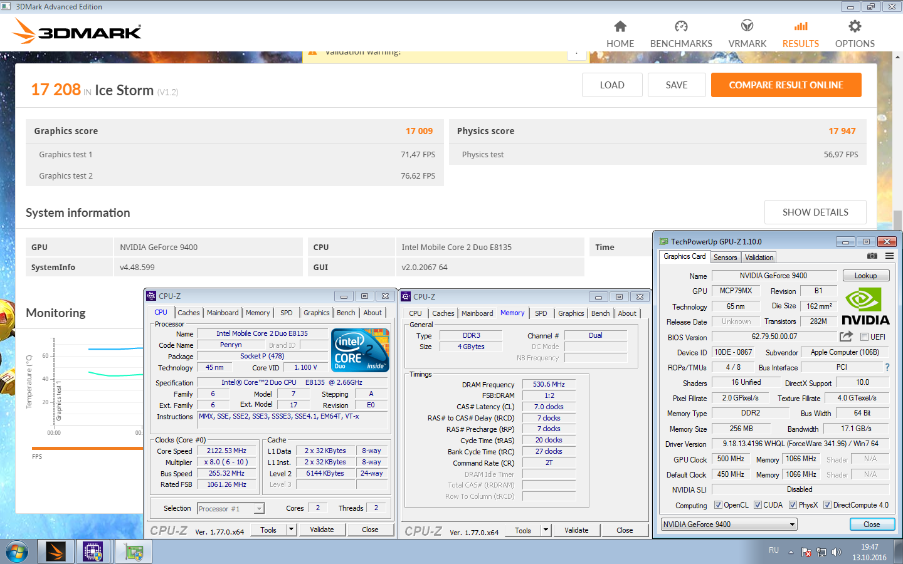
Task: Open Processor #1 selection dropdown in CPU-Z
Action: tap(231, 509)
